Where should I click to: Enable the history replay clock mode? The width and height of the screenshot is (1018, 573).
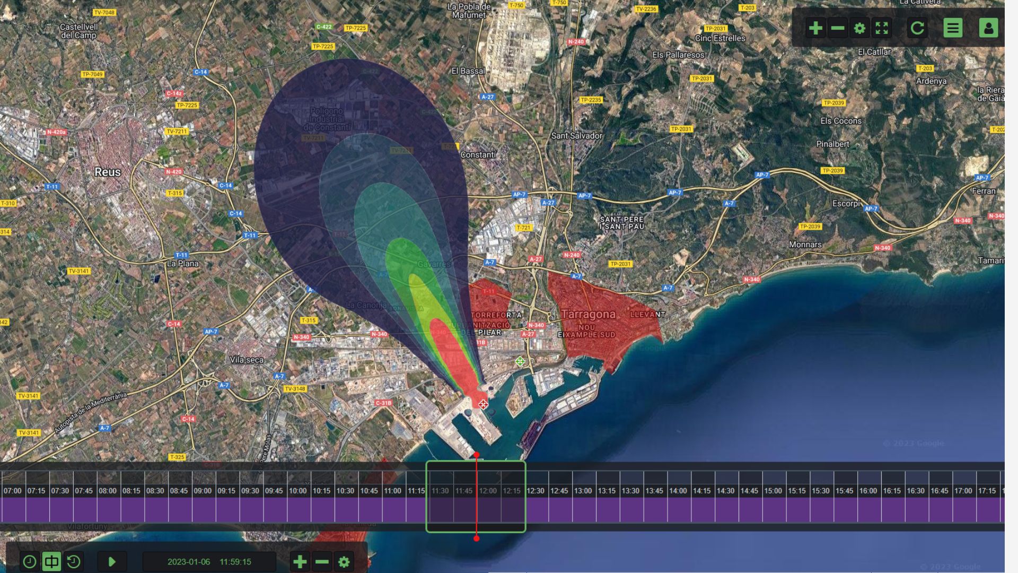tap(74, 561)
